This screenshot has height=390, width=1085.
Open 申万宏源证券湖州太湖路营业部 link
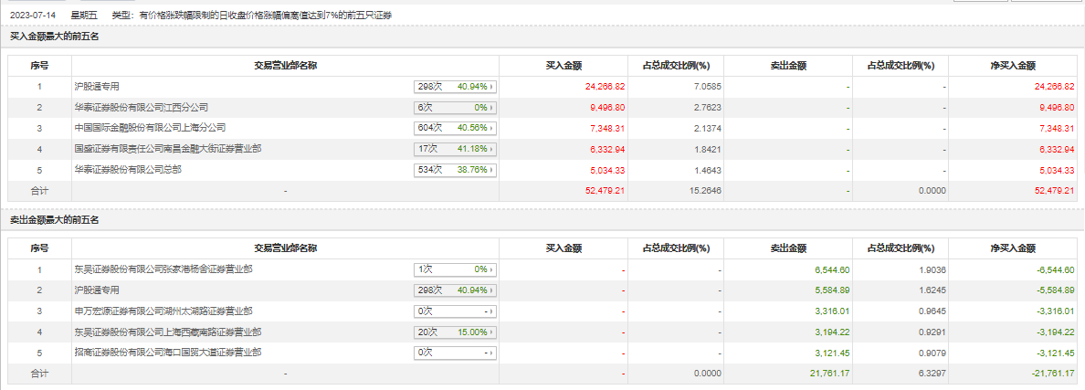(163, 311)
